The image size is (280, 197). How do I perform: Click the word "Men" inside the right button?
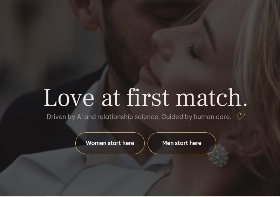click(168, 143)
